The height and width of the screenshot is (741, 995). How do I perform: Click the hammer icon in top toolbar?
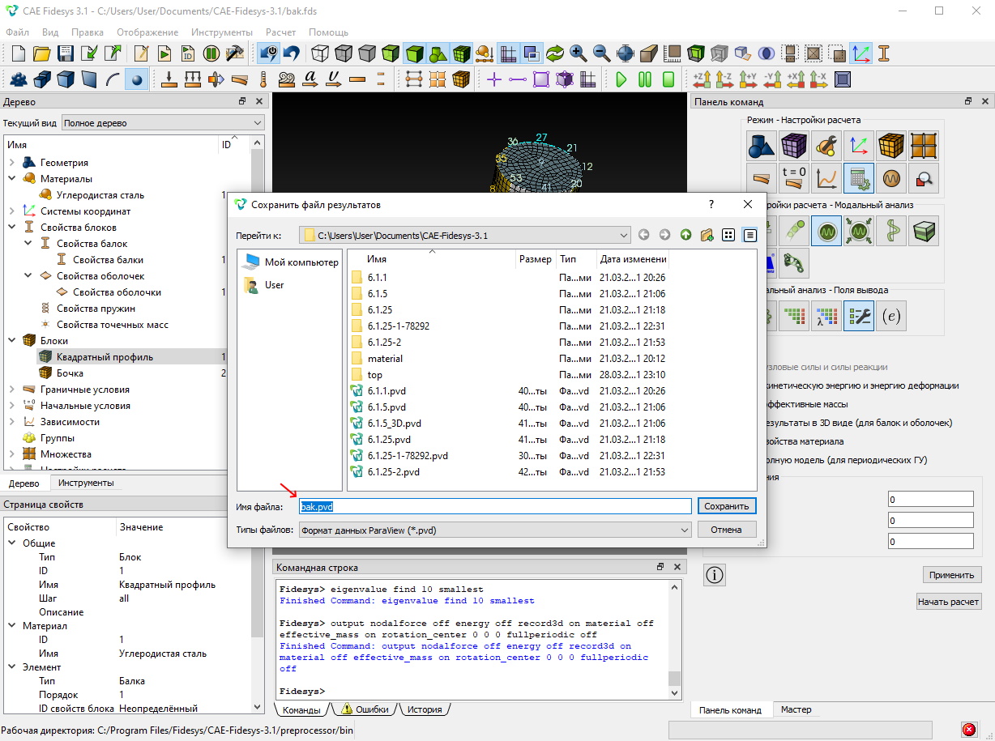tap(235, 53)
